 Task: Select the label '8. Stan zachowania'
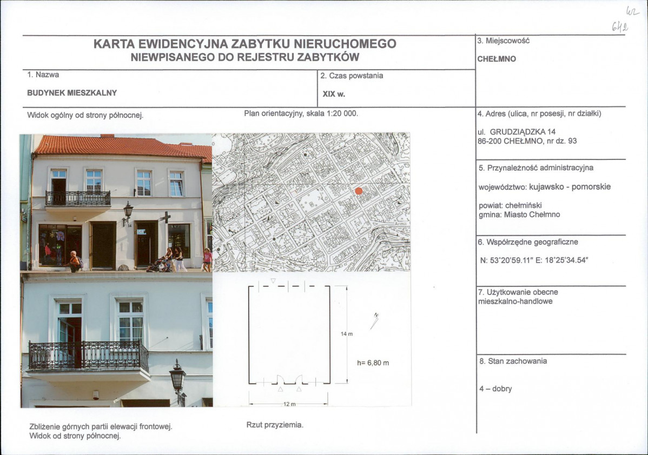(x=513, y=362)
